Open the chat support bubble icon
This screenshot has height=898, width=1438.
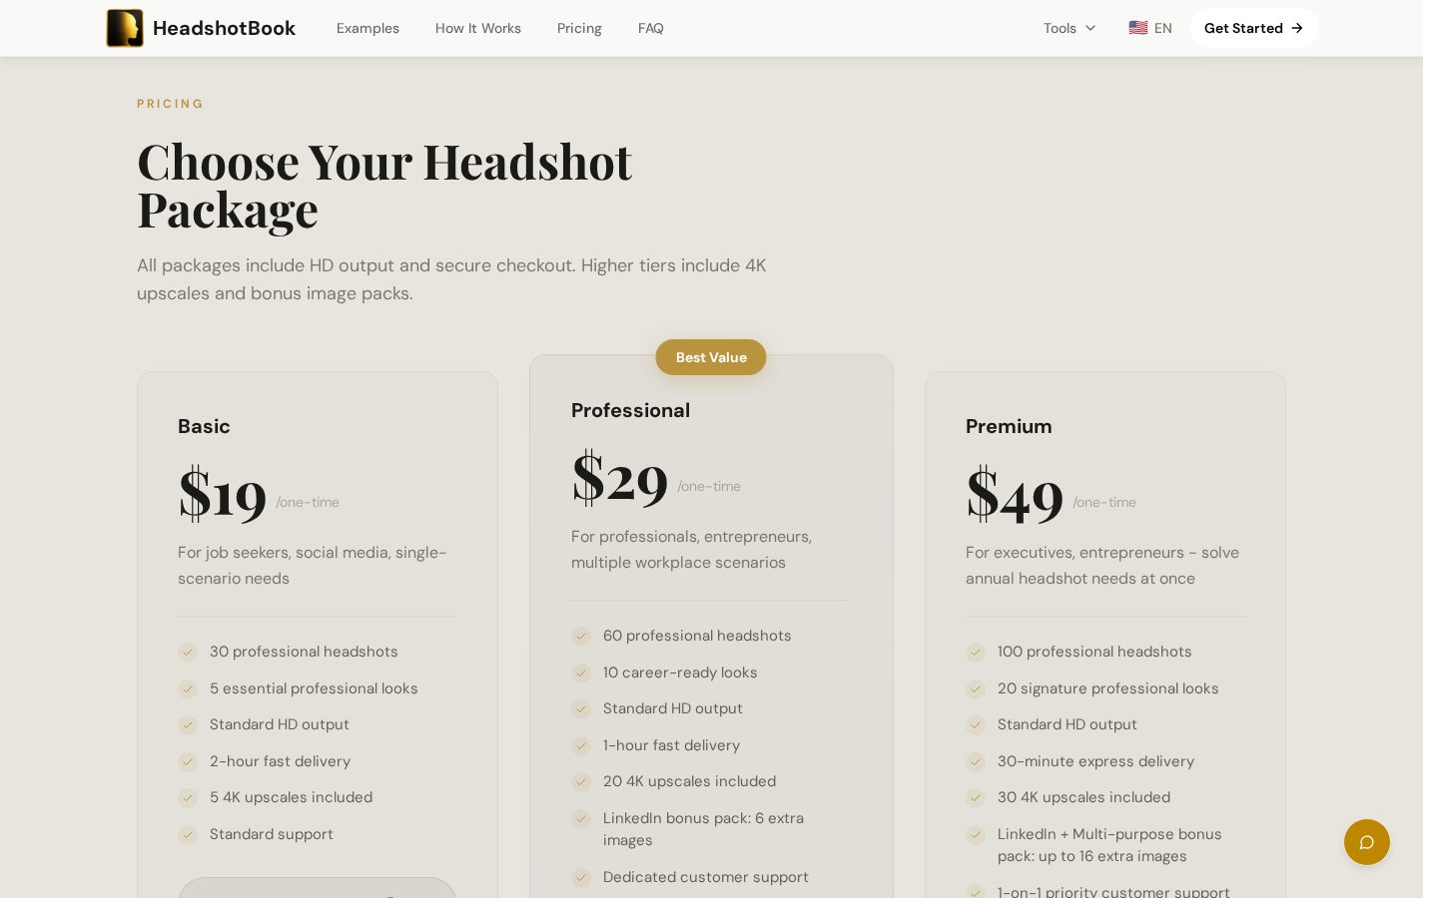click(1366, 842)
